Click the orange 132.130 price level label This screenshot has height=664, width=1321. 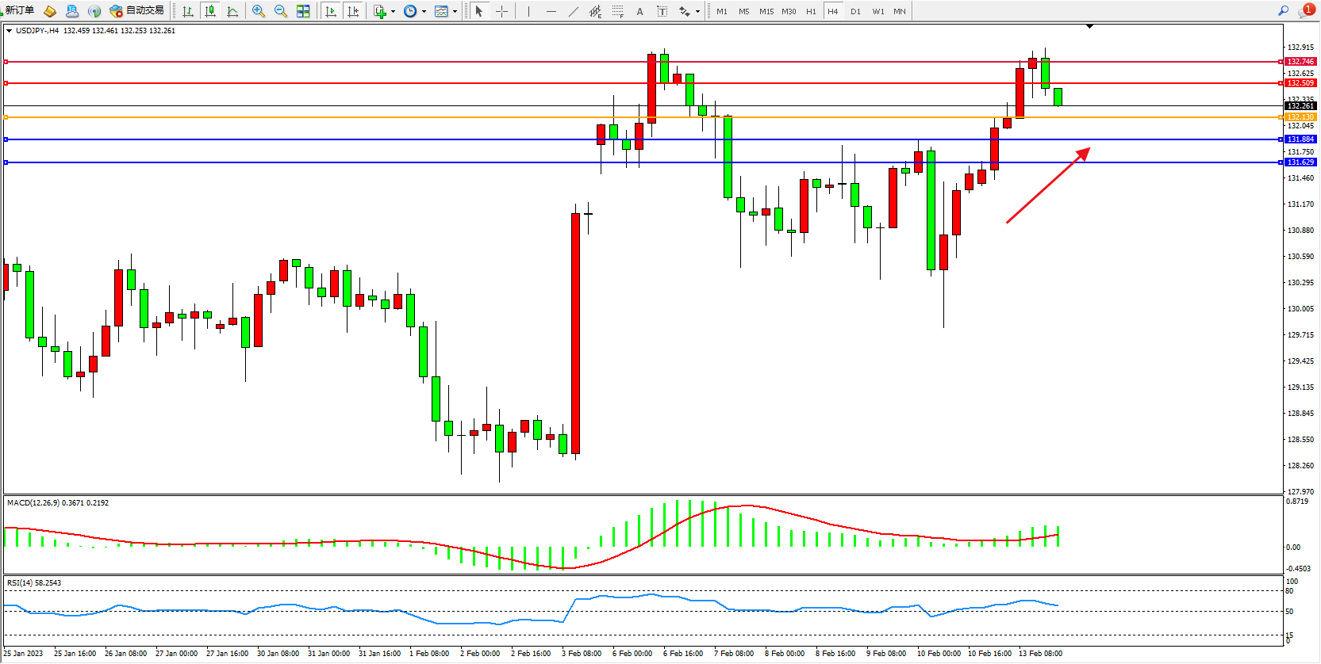point(1300,117)
